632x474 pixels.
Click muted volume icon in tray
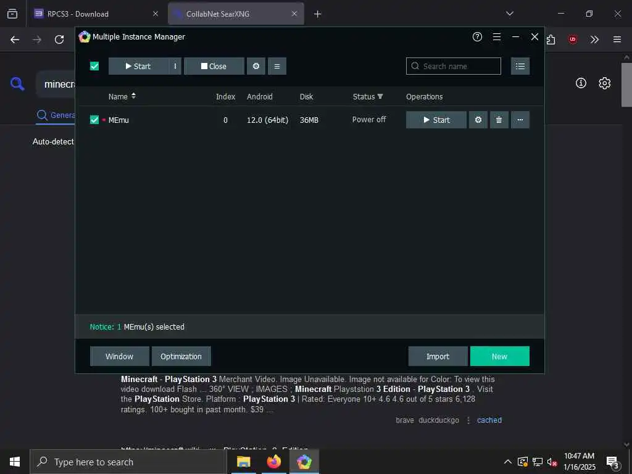552,462
